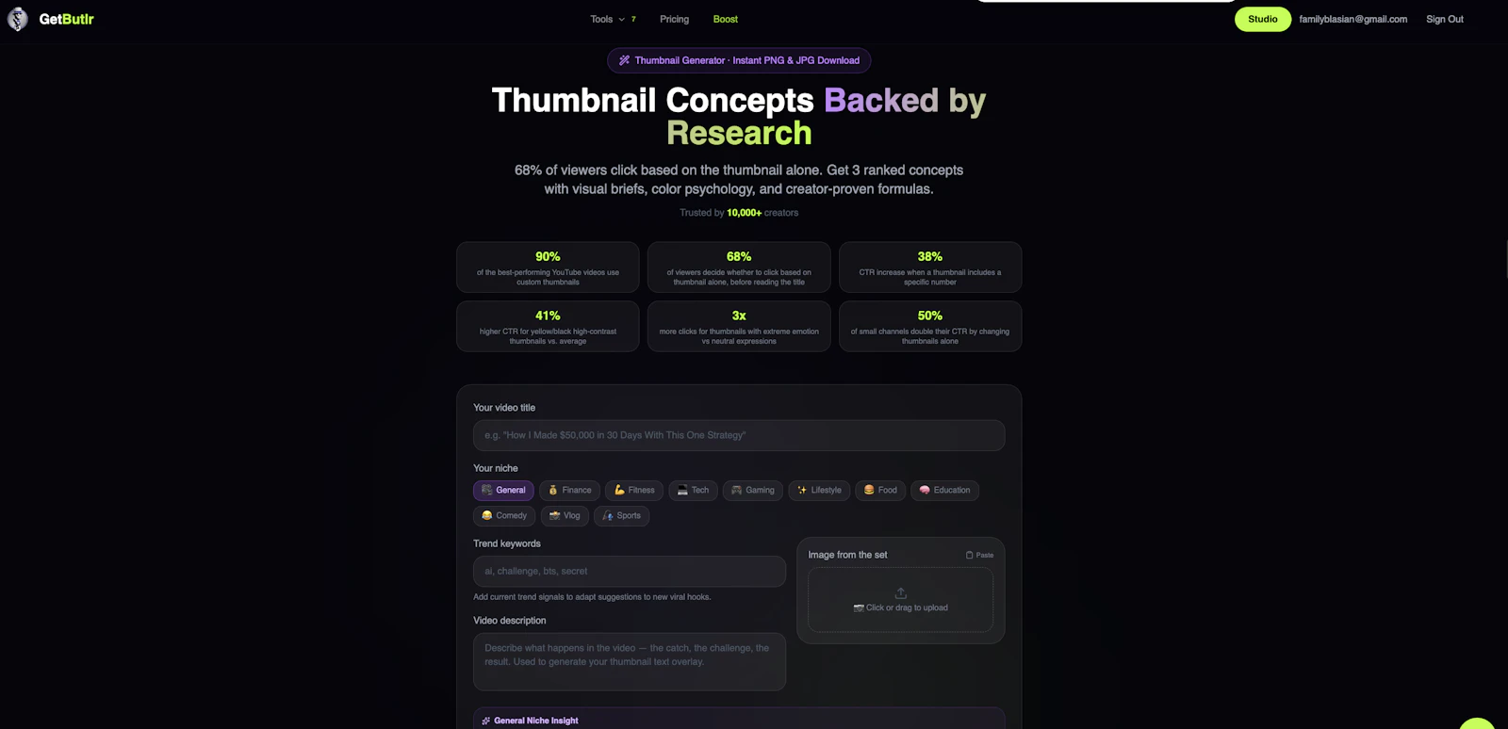Screen dimensions: 1508x729
Task: Click the green chat bubble at bottom corner
Action: tap(1477, 723)
